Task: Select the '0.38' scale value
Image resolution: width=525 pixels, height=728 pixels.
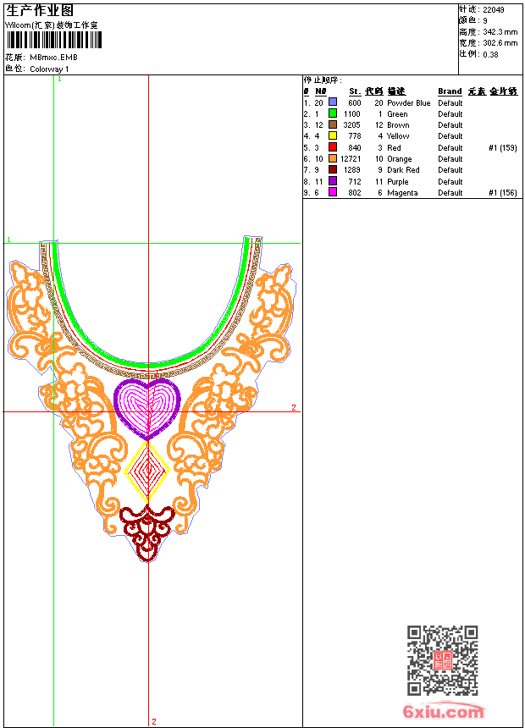Action: click(x=490, y=55)
